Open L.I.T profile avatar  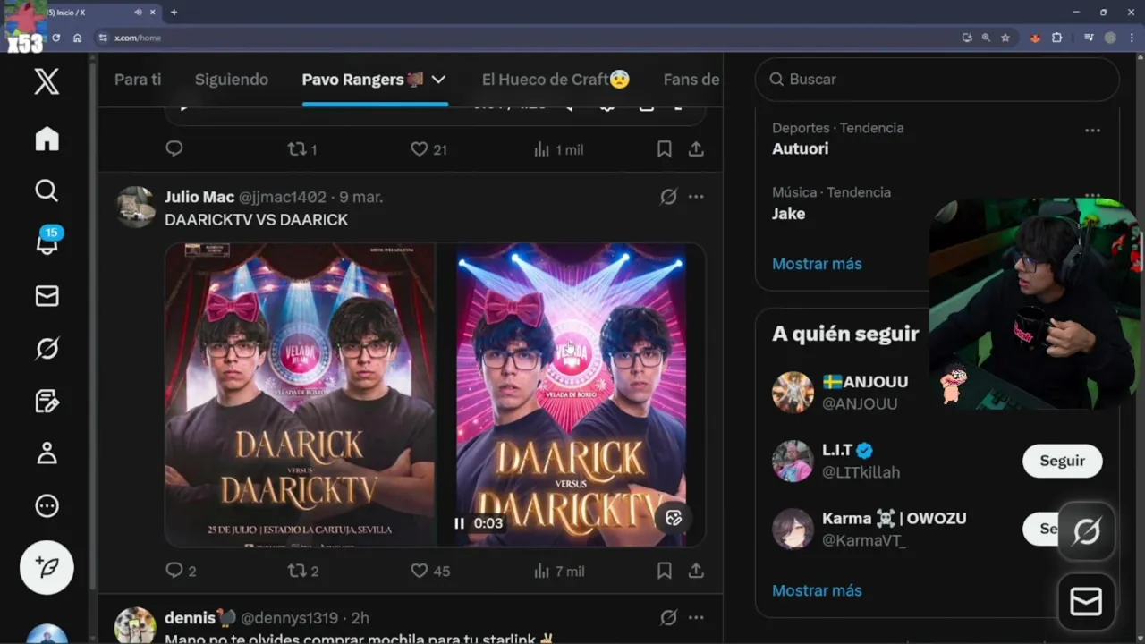[x=793, y=461]
